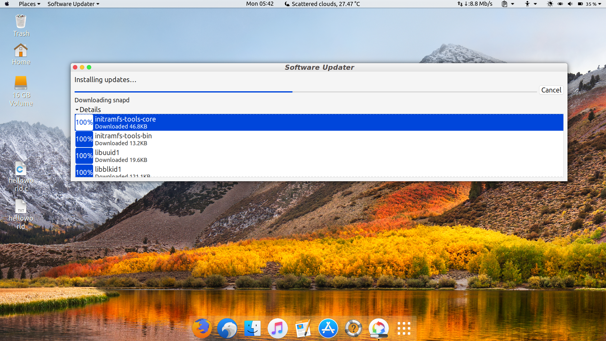Screen dimensions: 606x341
Task: Click the Software Updater sync icon in the dock
Action: (378, 328)
